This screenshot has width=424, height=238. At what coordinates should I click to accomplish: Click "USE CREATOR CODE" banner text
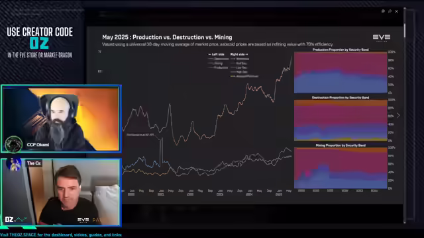pyautogui.click(x=40, y=32)
